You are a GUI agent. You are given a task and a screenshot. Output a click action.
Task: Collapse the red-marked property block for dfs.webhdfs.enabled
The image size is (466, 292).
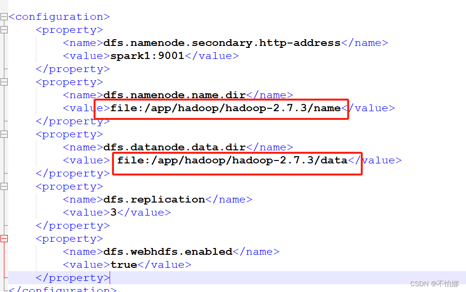[x=4, y=239]
